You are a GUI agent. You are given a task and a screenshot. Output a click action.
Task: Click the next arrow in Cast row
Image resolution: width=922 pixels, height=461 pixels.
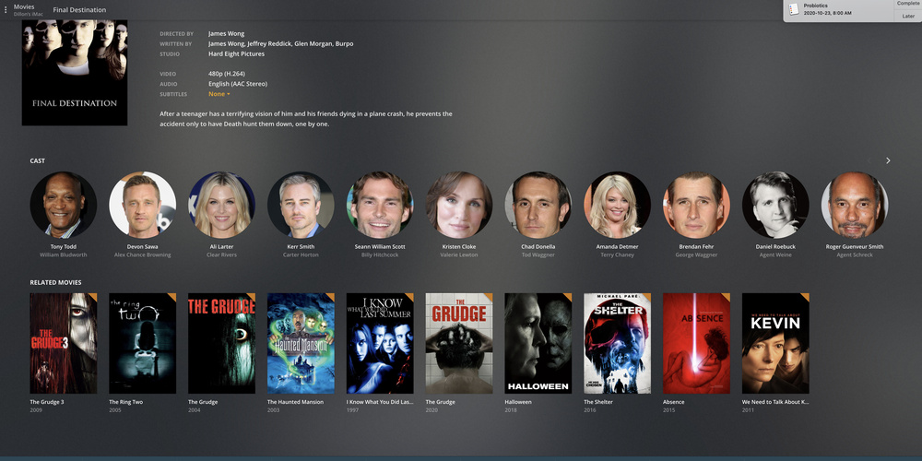coord(888,160)
